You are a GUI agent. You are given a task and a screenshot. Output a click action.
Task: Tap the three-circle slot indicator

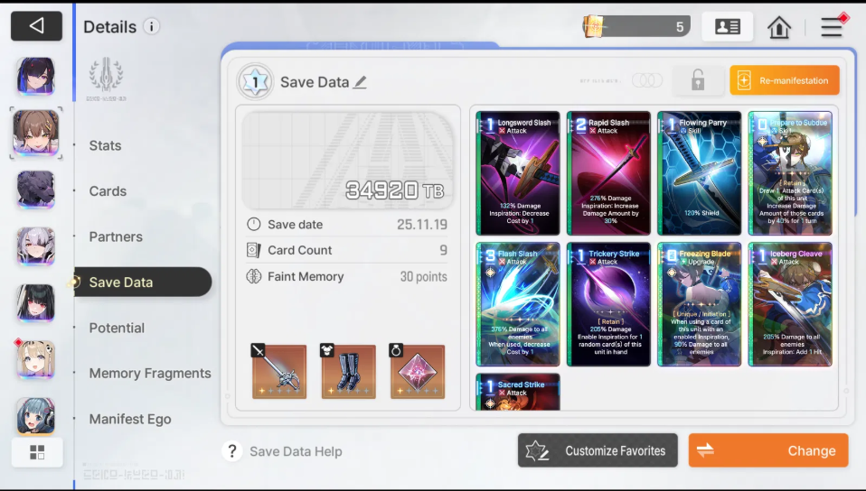[647, 80]
